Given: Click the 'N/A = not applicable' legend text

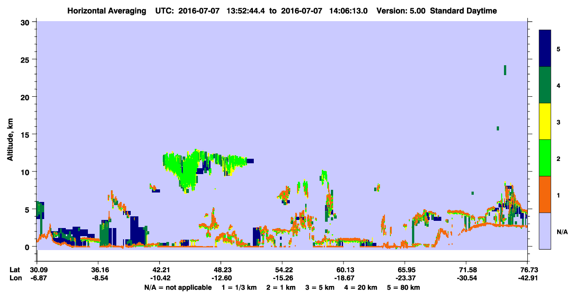Looking at the screenshot, I should pos(178,287).
